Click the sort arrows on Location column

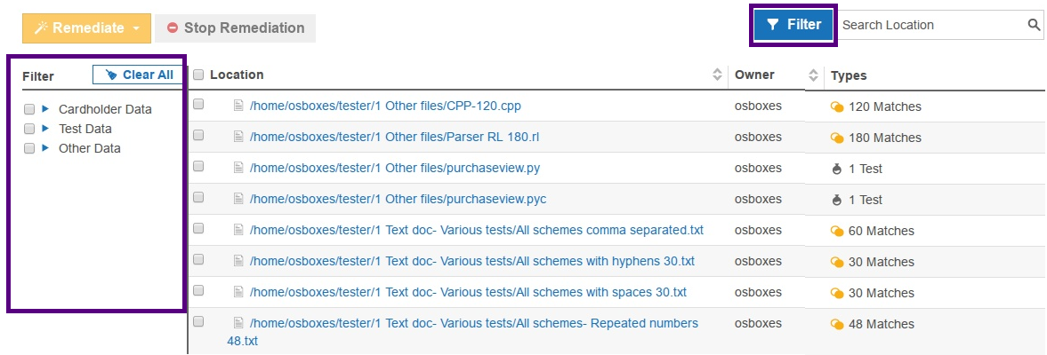[718, 75]
